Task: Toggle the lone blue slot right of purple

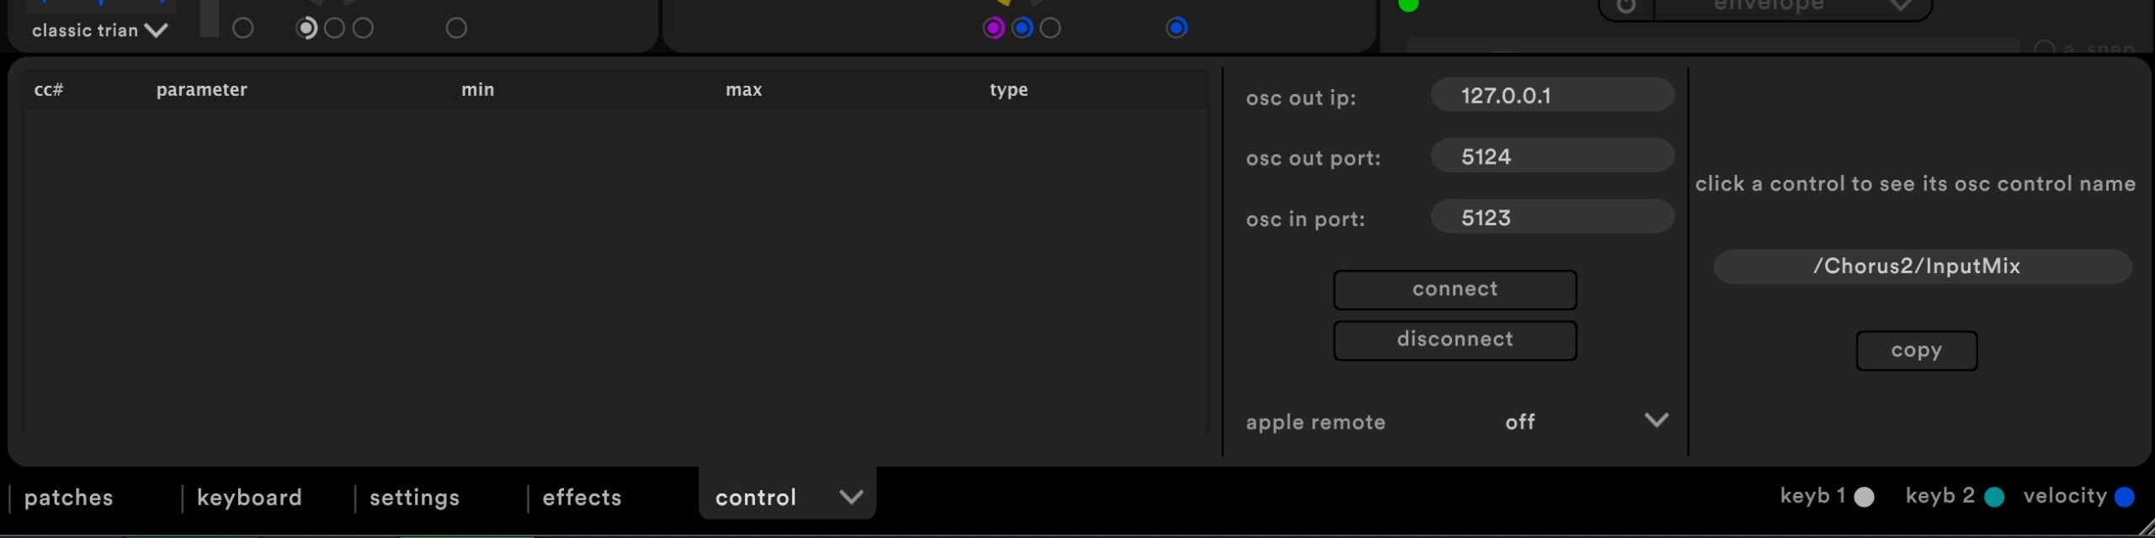Action: click(1177, 29)
